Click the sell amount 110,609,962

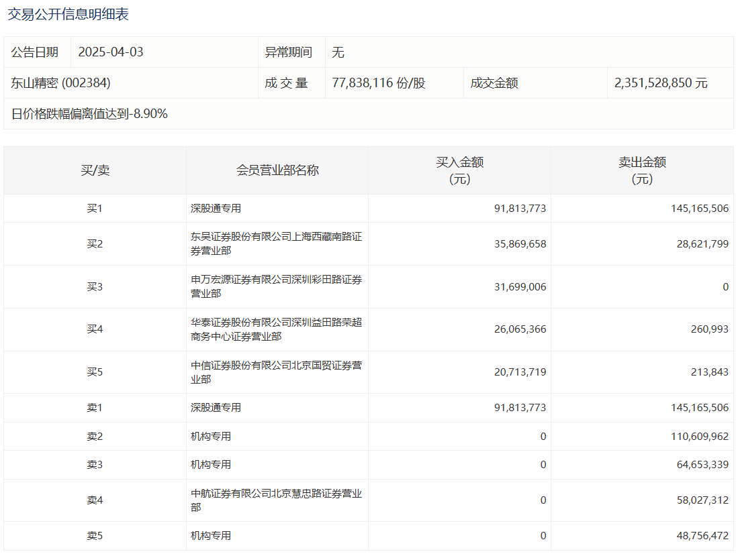point(699,437)
